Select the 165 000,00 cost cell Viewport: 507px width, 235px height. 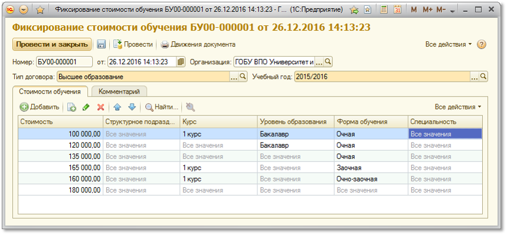point(60,168)
